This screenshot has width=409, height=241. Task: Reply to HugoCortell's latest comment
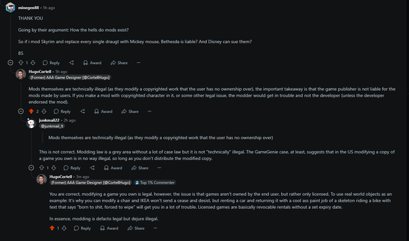pos(82,228)
